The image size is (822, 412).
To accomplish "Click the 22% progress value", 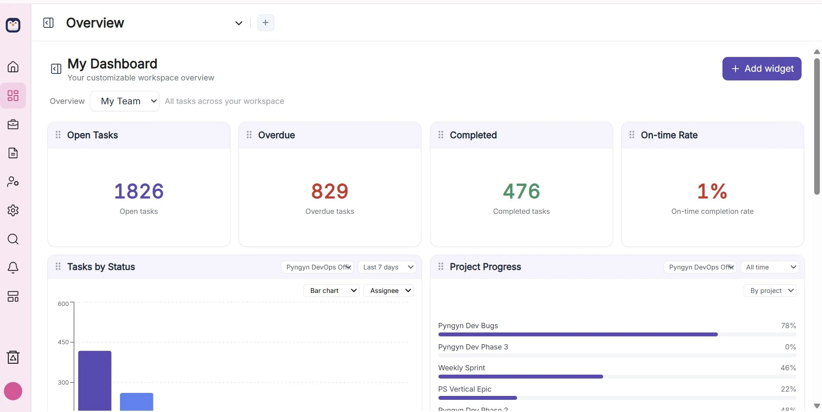I will point(789,389).
